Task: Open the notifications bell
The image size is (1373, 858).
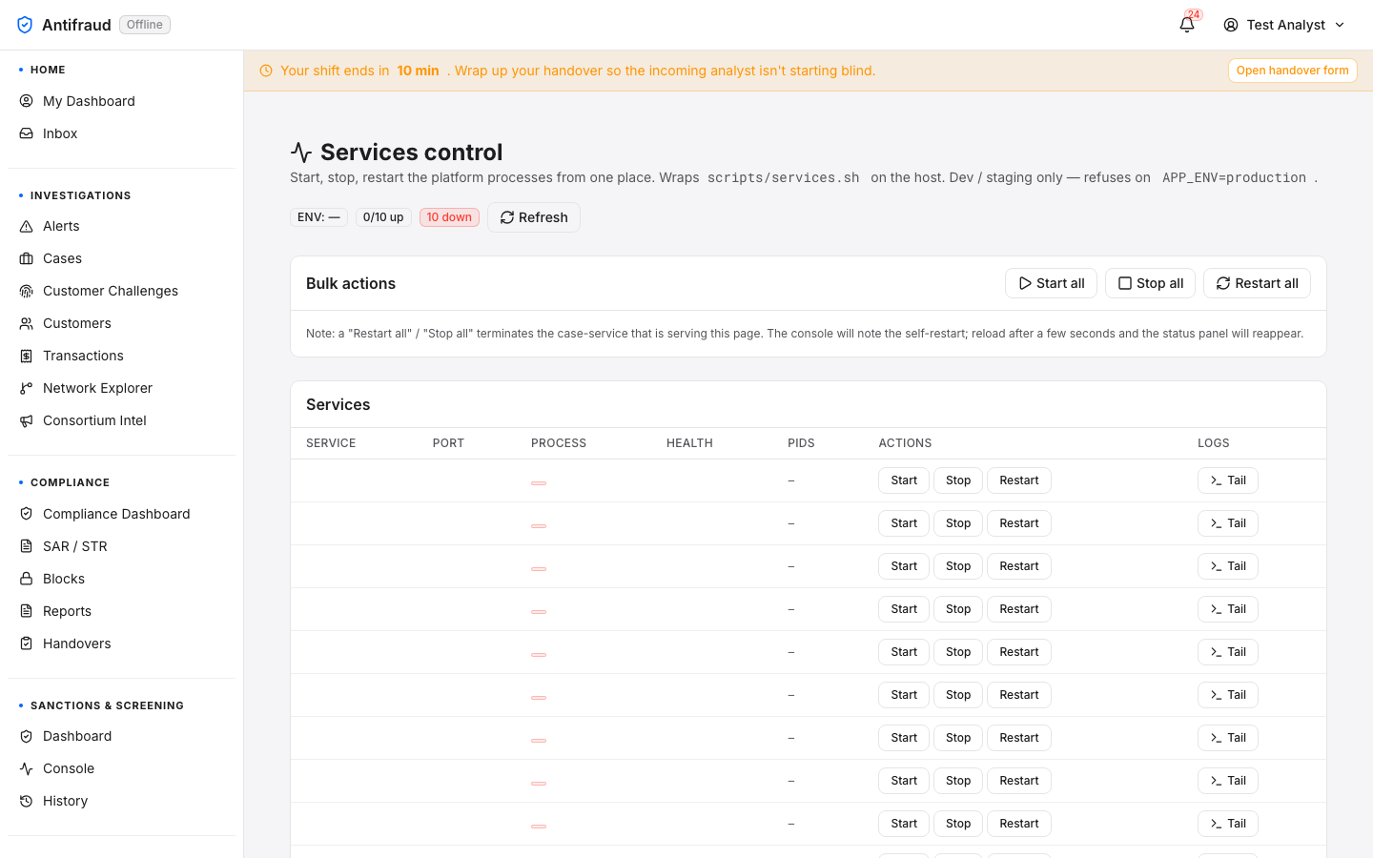Action: 1187,25
